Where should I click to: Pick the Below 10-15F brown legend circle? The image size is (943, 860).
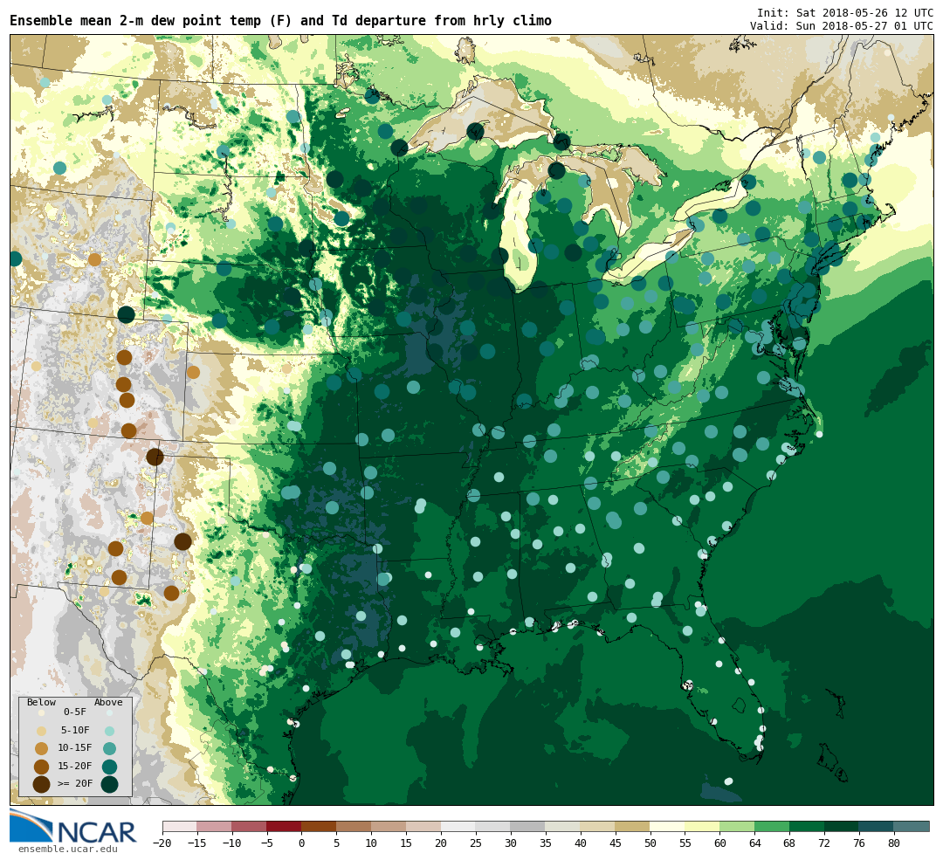point(41,749)
